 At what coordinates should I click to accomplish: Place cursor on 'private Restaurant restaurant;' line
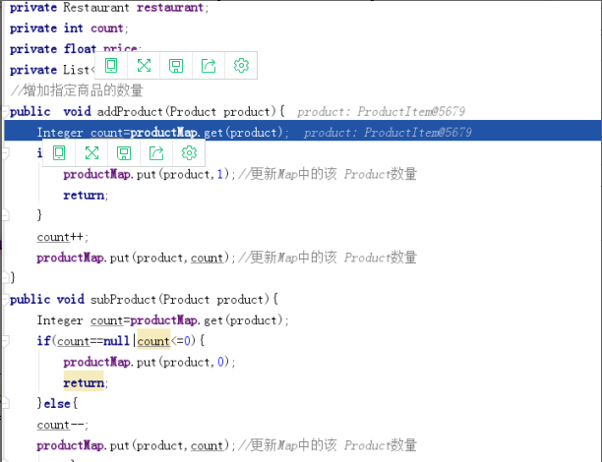pyautogui.click(x=109, y=7)
